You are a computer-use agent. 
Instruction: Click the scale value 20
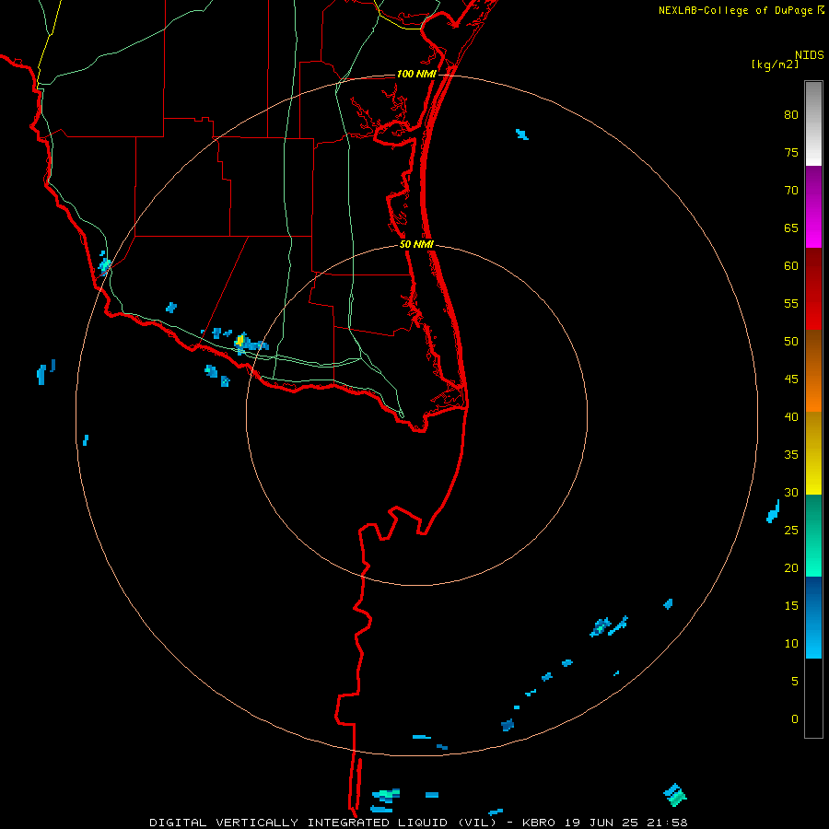coord(791,567)
